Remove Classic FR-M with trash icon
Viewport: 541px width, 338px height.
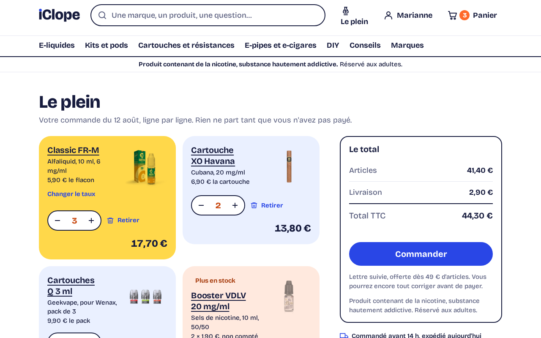tap(110, 221)
